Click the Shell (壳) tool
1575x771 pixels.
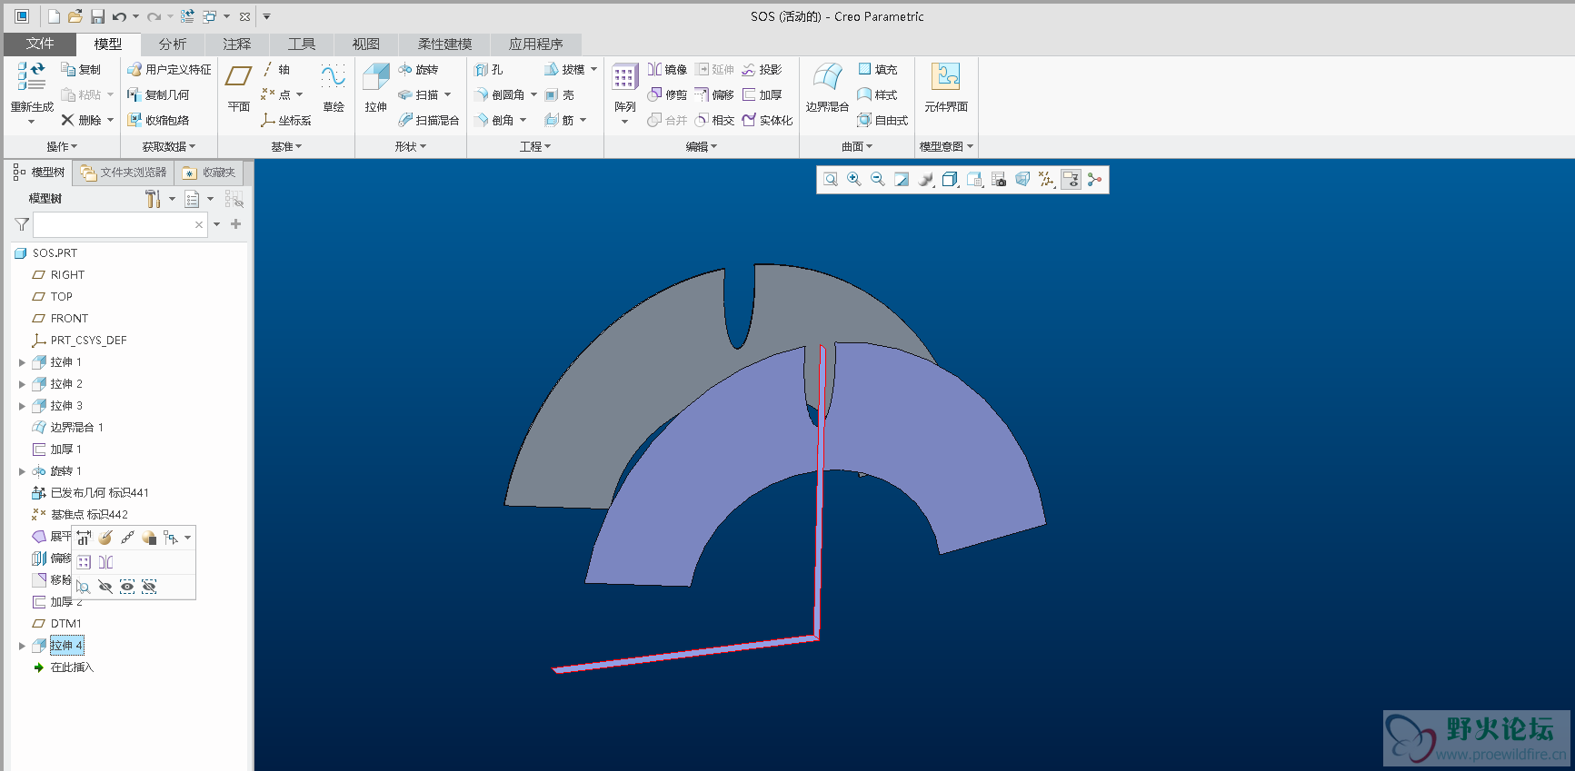pyautogui.click(x=559, y=94)
